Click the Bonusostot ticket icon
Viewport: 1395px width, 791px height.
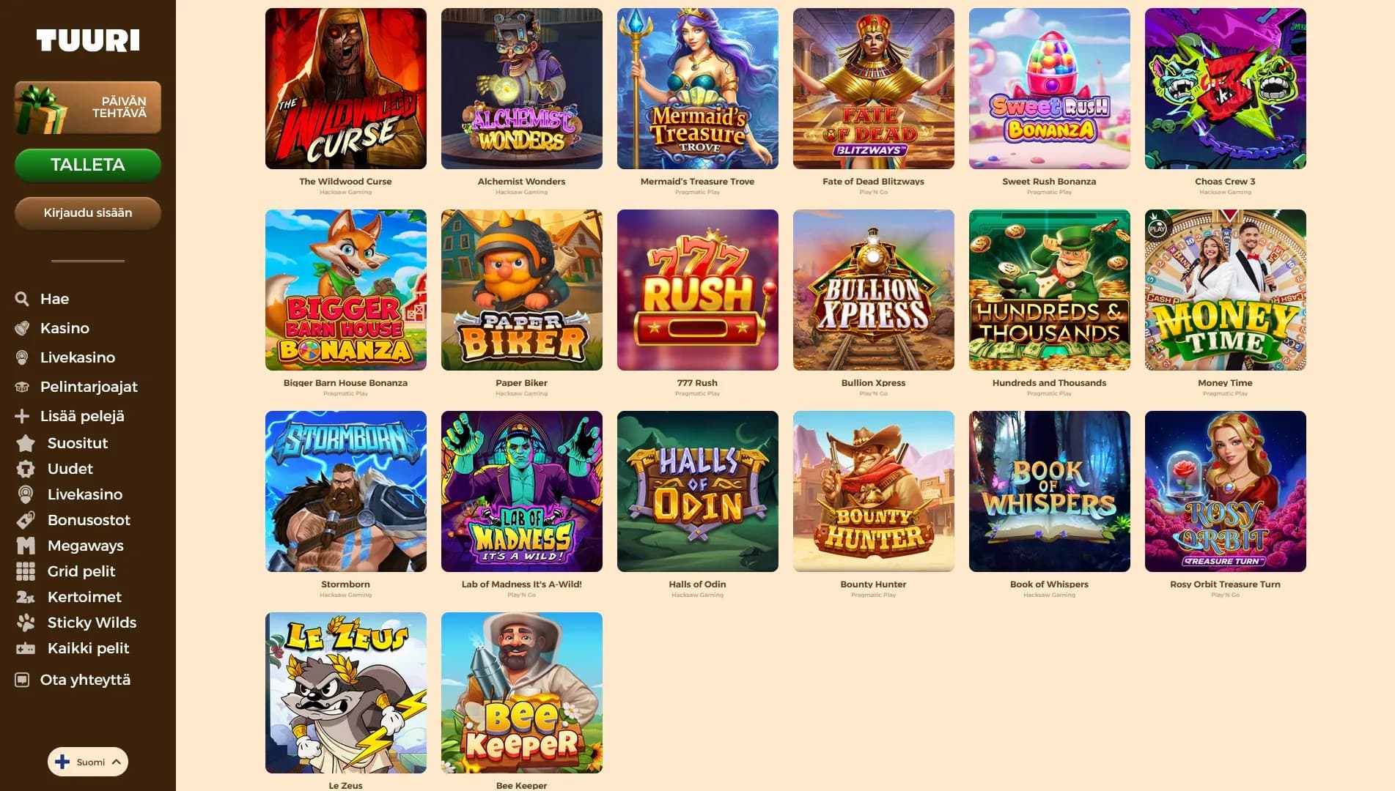pyautogui.click(x=26, y=520)
